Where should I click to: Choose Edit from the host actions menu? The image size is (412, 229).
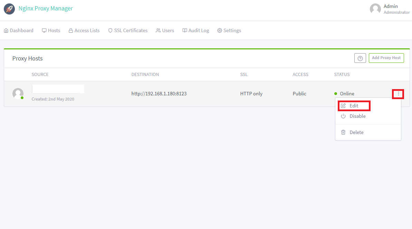[354, 106]
